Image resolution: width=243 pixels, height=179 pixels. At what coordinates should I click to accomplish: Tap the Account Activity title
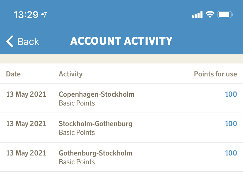121,41
